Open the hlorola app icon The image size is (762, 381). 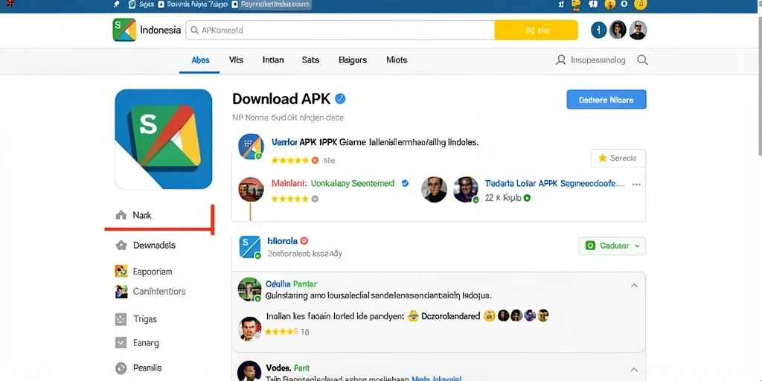coord(251,247)
